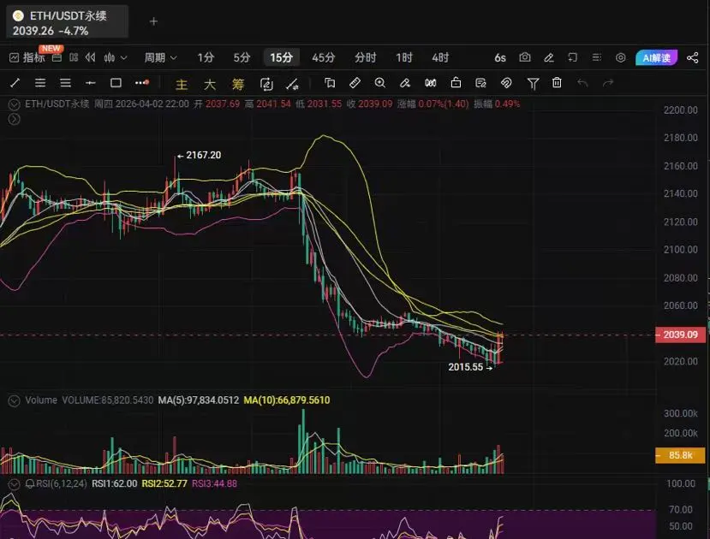710x539 pixels.
Task: Add a new symbol tab with plus
Action: click(153, 21)
